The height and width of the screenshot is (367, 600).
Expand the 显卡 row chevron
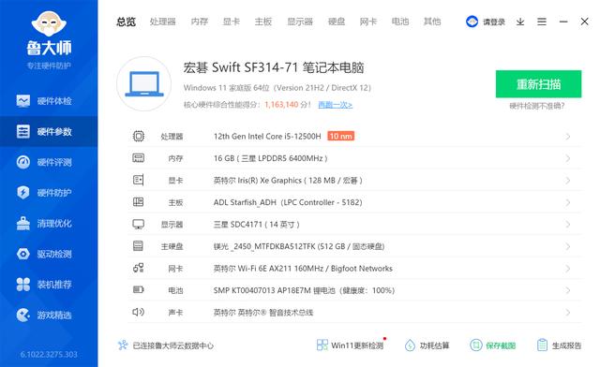(x=568, y=181)
